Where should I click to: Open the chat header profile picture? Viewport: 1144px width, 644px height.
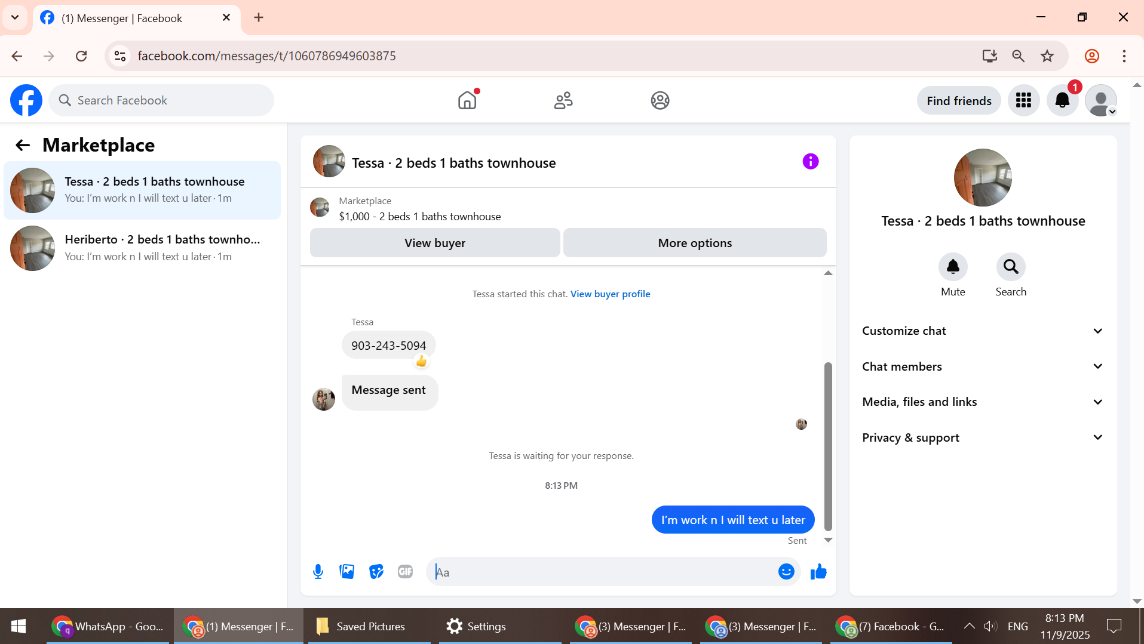[329, 161]
